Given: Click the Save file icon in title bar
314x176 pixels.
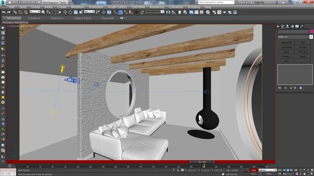Looking at the screenshot, I should (x=20, y=2).
